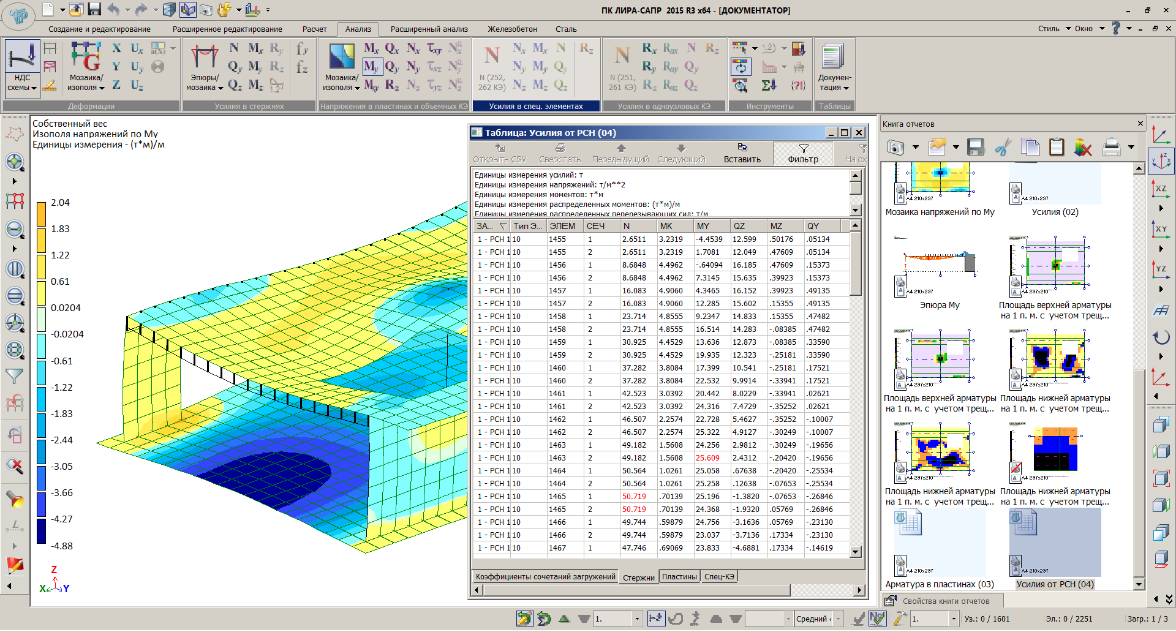Screen dimensions: 1176x632
Task: Click the dark blue -4.88 legend swatch
Action: point(41,531)
